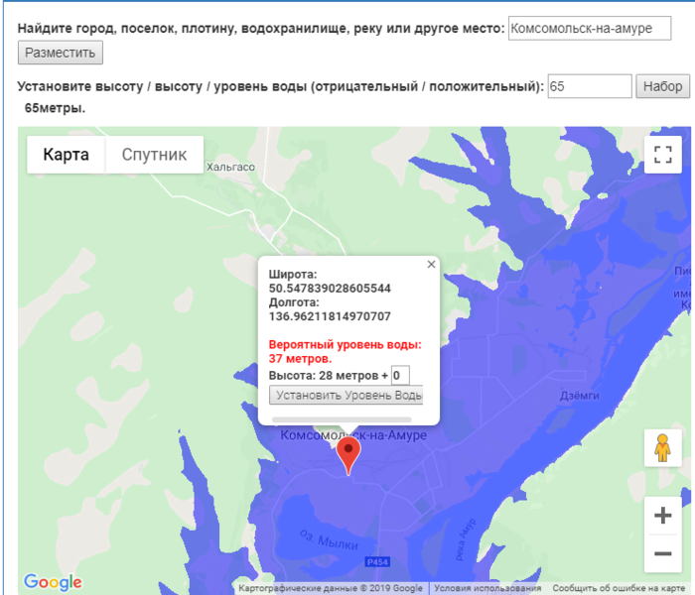Open Сообщить об ошибке на карте link
The width and height of the screenshot is (695, 595).
[619, 588]
